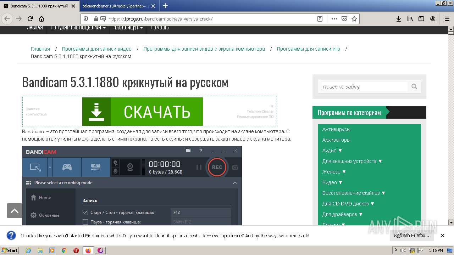Open Программы для записи видео breadcrumb
This screenshot has height=255, width=454.
click(x=97, y=49)
